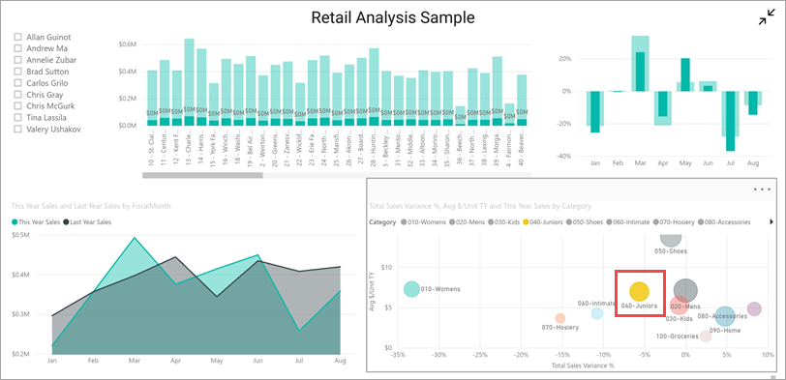Viewport: 786px width, 380px height.
Task: Click the 39 - Morga... store bar
Action: tap(498, 91)
